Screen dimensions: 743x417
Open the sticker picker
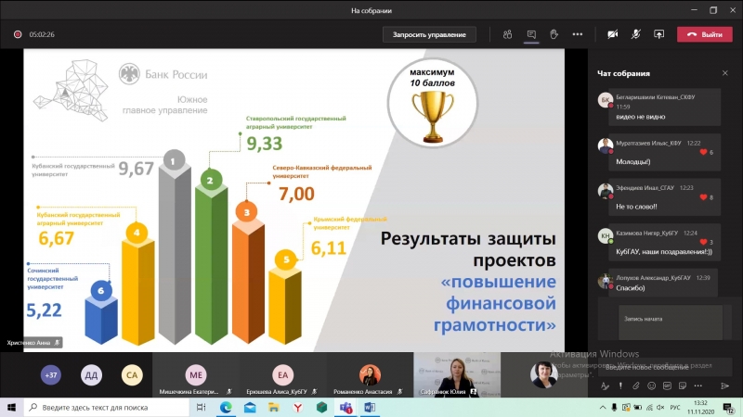pyautogui.click(x=683, y=385)
